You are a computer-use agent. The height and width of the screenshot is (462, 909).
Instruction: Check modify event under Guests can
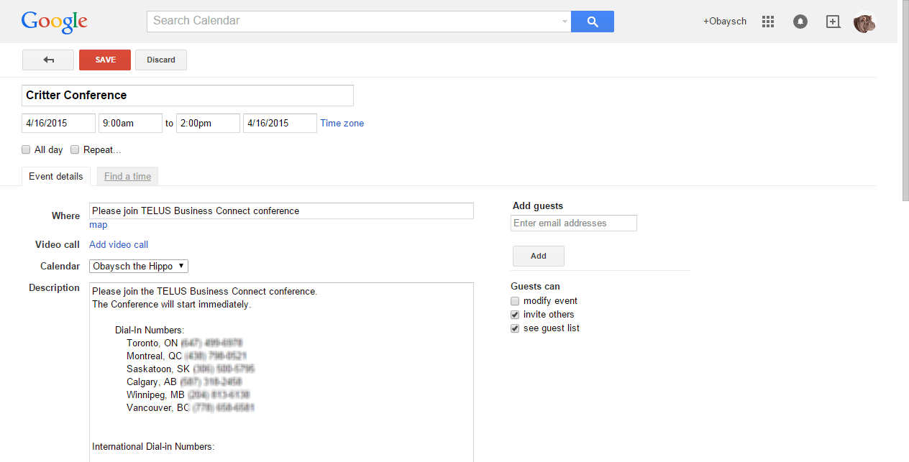coord(515,300)
